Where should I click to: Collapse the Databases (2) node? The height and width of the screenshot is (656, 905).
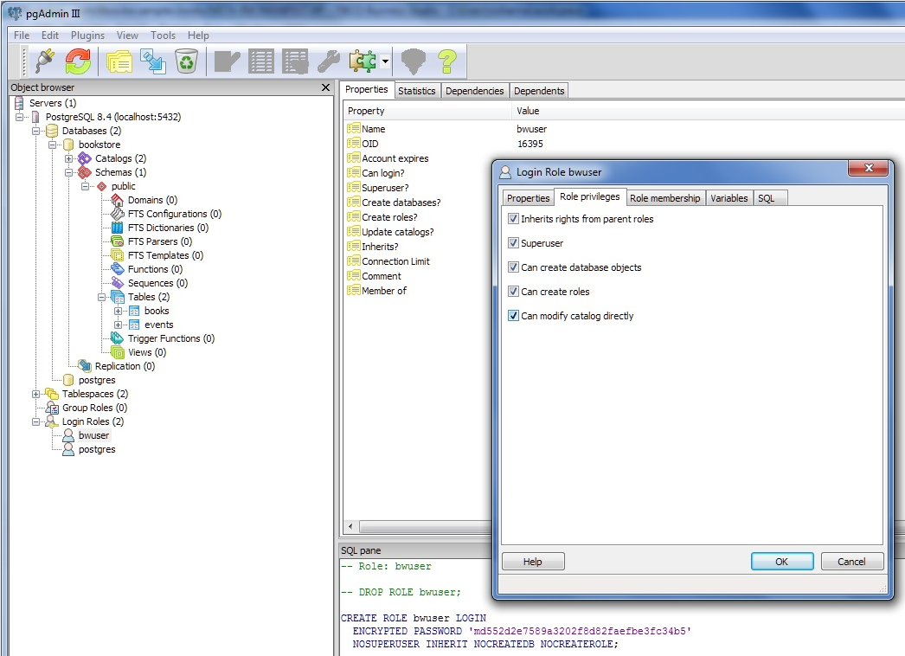(x=35, y=131)
